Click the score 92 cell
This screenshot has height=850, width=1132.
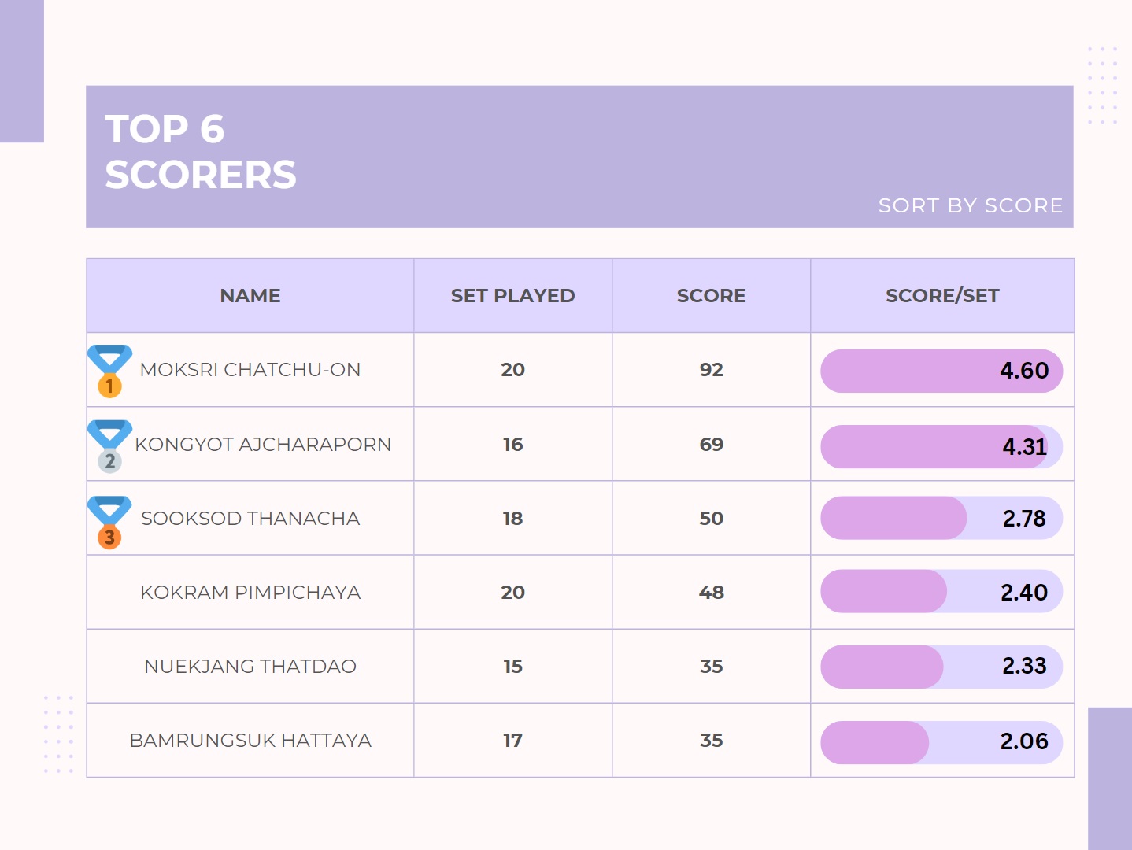coord(712,370)
